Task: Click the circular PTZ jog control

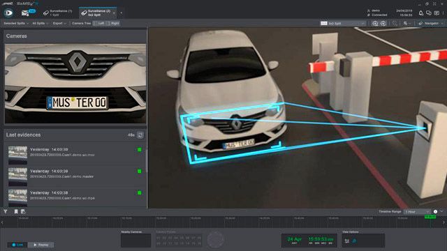Action: (x=216, y=239)
